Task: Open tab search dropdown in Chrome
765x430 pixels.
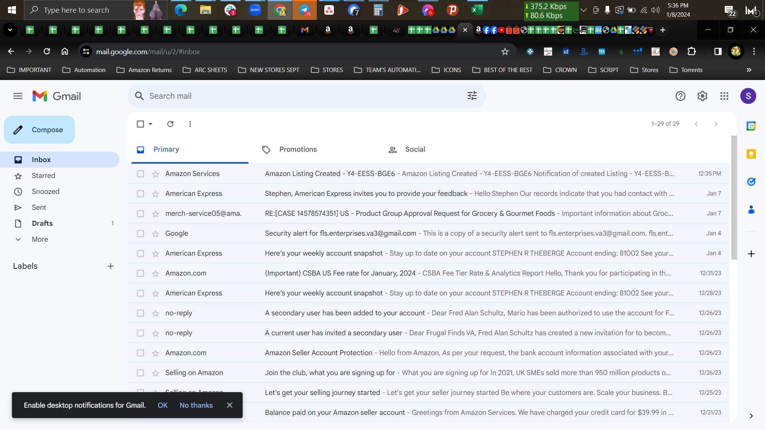Action: 10,30
